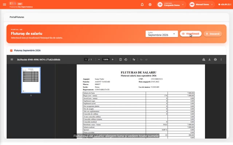Click the CD company avatar
The image size is (233, 145).
pos(160,4)
